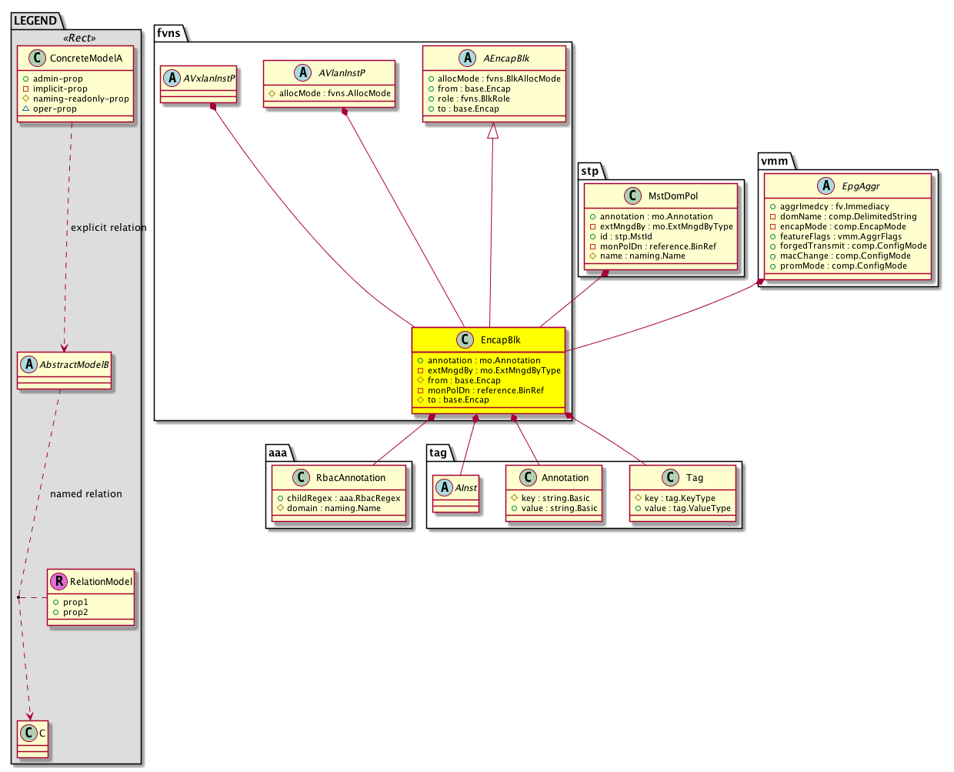Click the abstract icon of AInst
The width and height of the screenshot is (954, 772).
tap(444, 488)
